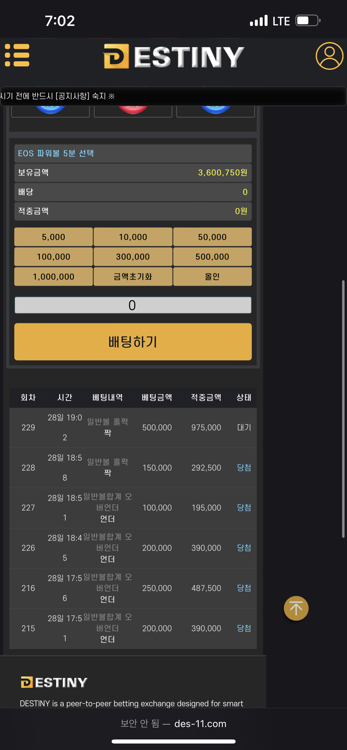Select the 10,000 bet amount
The height and width of the screenshot is (750, 347).
tap(133, 237)
